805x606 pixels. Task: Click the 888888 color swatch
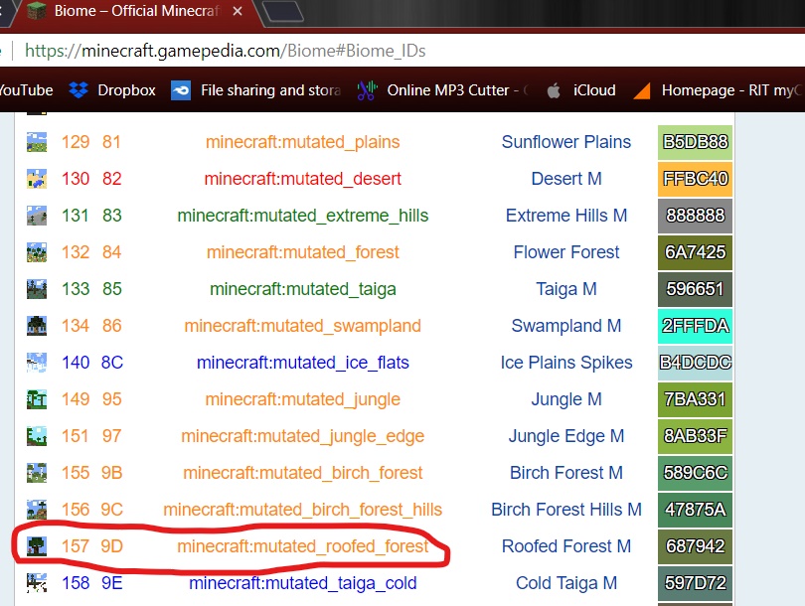[x=695, y=216]
